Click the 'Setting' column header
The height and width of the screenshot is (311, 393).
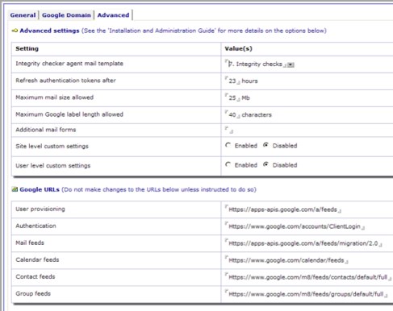pyautogui.click(x=27, y=48)
